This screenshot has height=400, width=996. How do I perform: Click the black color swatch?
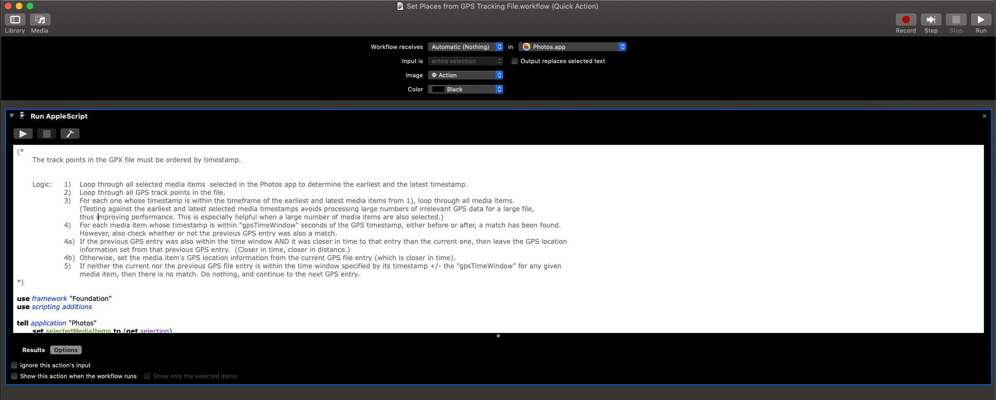[438, 89]
